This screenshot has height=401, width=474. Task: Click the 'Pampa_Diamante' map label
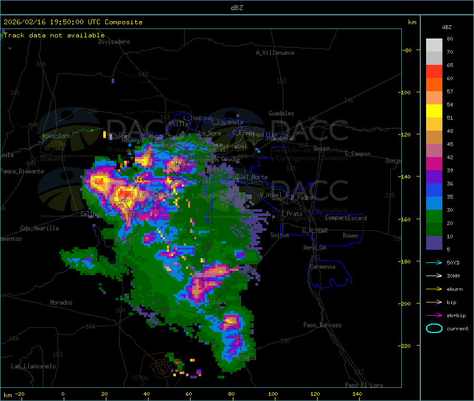[x=22, y=171]
